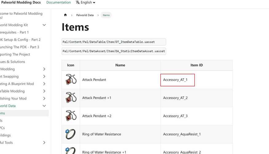Open Launching The PDK Part 3 page
Image resolution: width=269 pixels, height=154 pixels.
19,47
